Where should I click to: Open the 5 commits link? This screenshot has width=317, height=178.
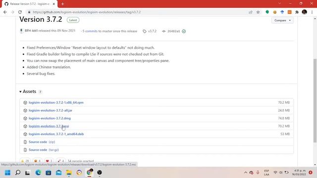pyautogui.click(x=90, y=31)
